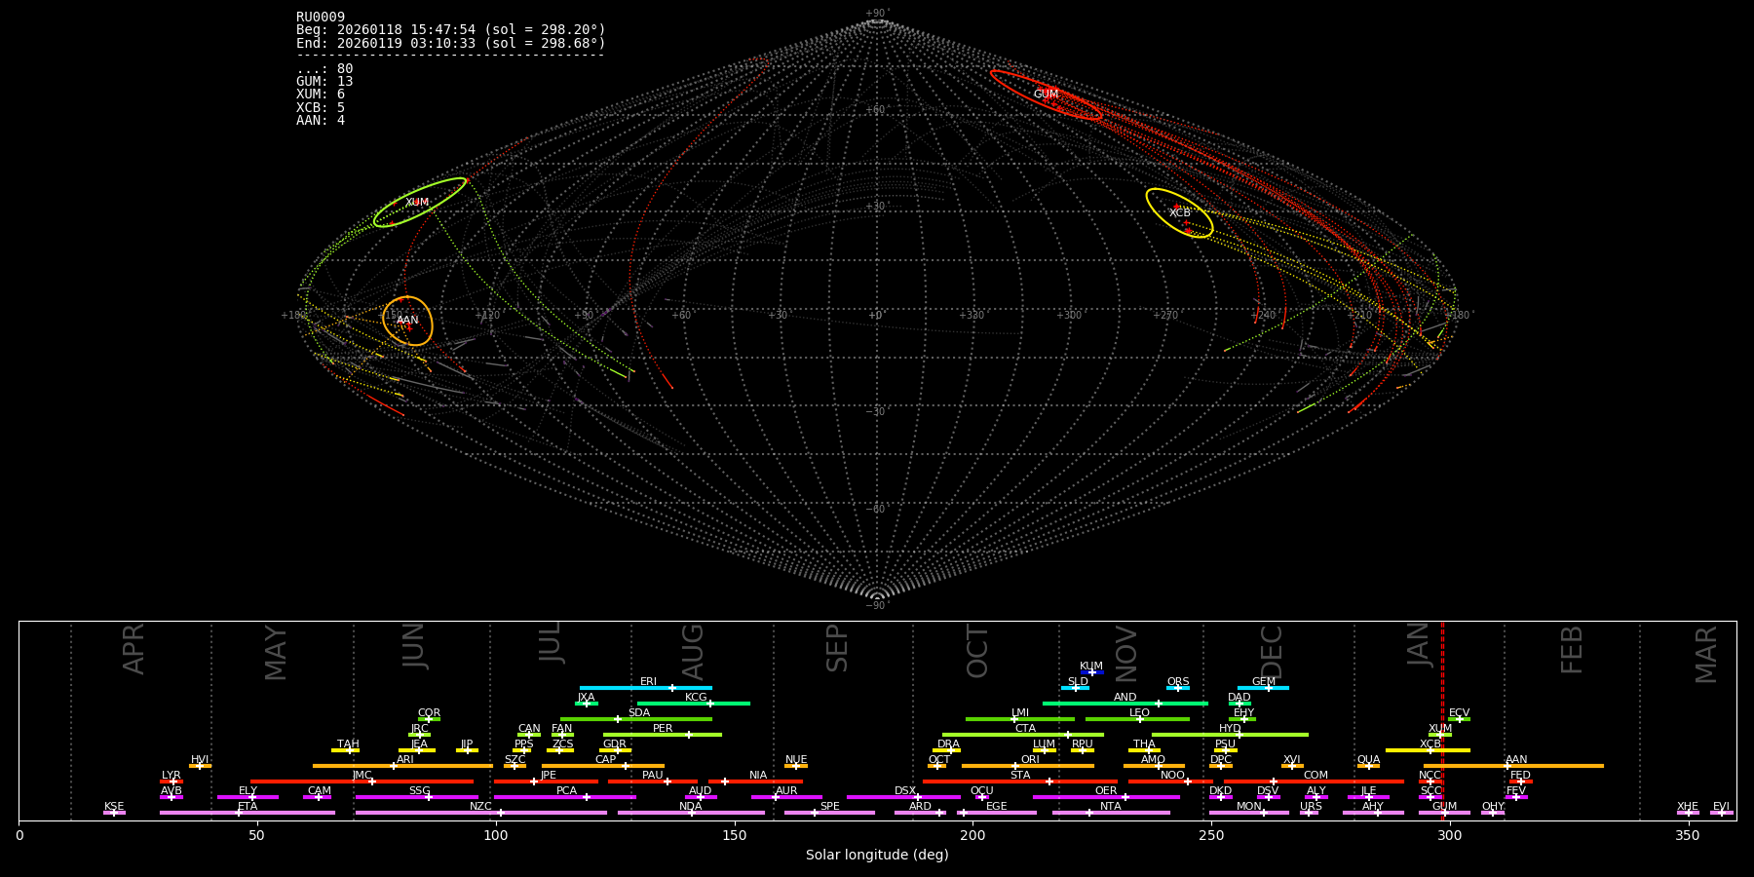
Task: Click the XCB radiant label in yellow ellipse
Action: [x=1179, y=213]
